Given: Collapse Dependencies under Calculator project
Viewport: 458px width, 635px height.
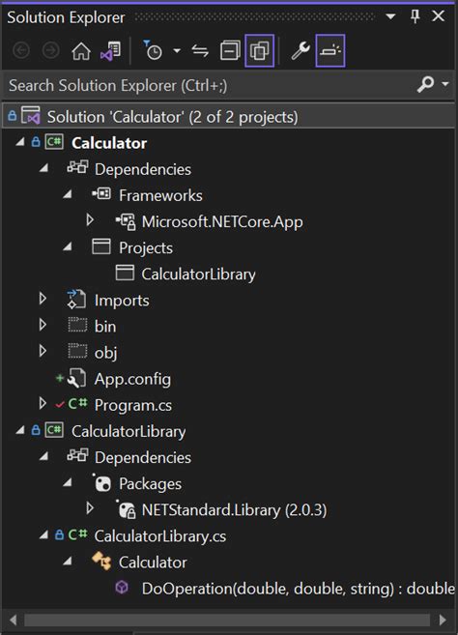Looking at the screenshot, I should pos(43,168).
